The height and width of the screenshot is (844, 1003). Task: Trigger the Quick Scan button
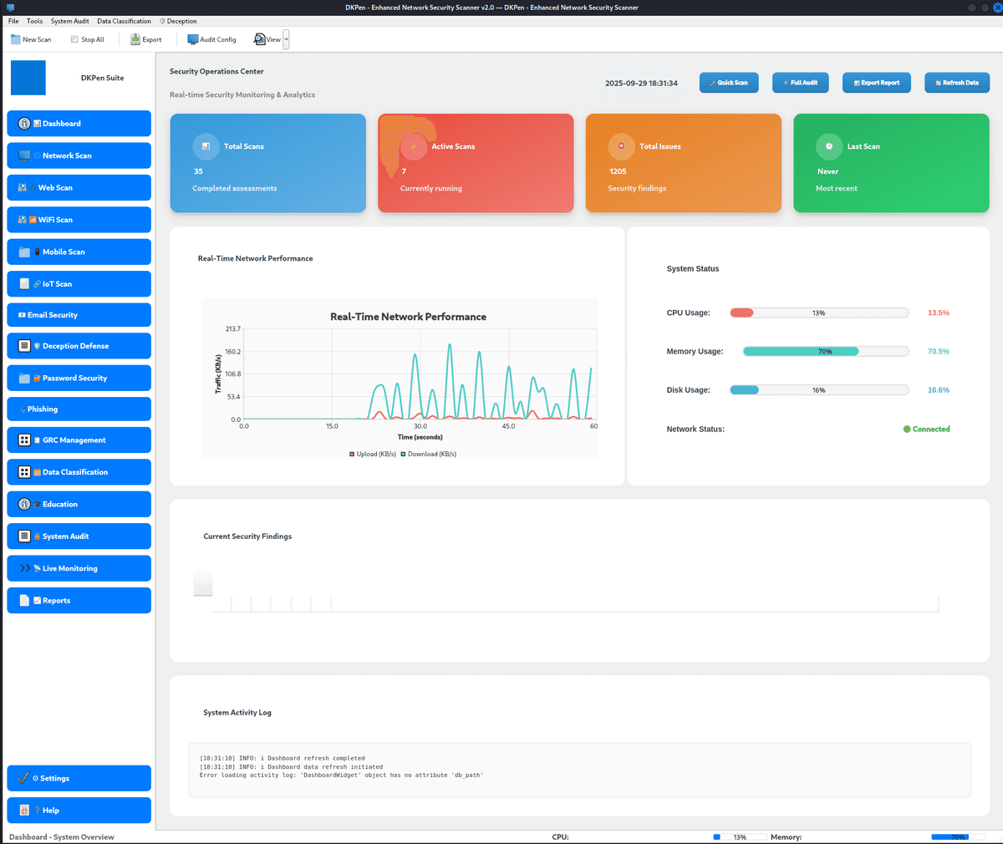(729, 82)
